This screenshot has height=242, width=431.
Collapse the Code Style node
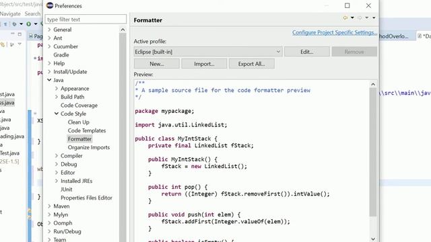[57, 114]
